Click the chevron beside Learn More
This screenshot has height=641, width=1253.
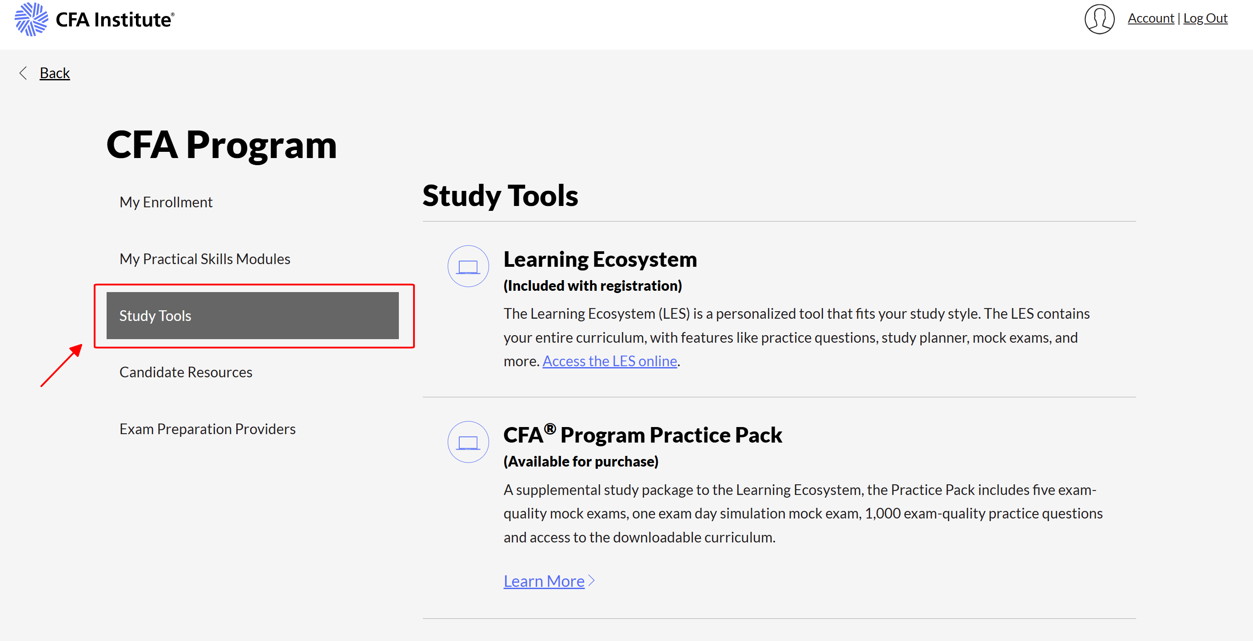[592, 581]
